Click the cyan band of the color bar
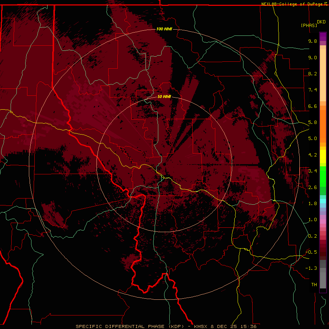Viewport: 329px width, 329px height. pyautogui.click(x=323, y=201)
